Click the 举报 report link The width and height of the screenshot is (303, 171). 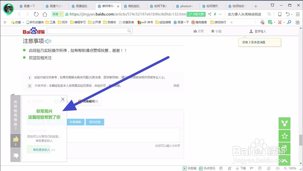tap(176, 86)
